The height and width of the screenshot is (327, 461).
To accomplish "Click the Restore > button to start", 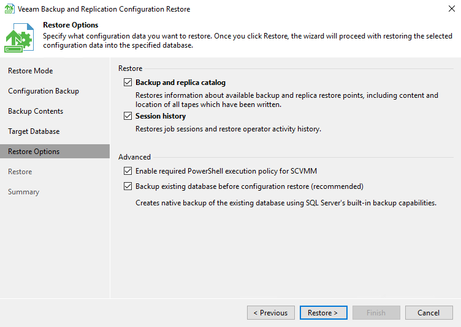I will (x=323, y=313).
